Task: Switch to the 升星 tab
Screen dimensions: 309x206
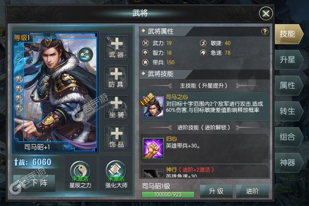Action: coord(288,60)
